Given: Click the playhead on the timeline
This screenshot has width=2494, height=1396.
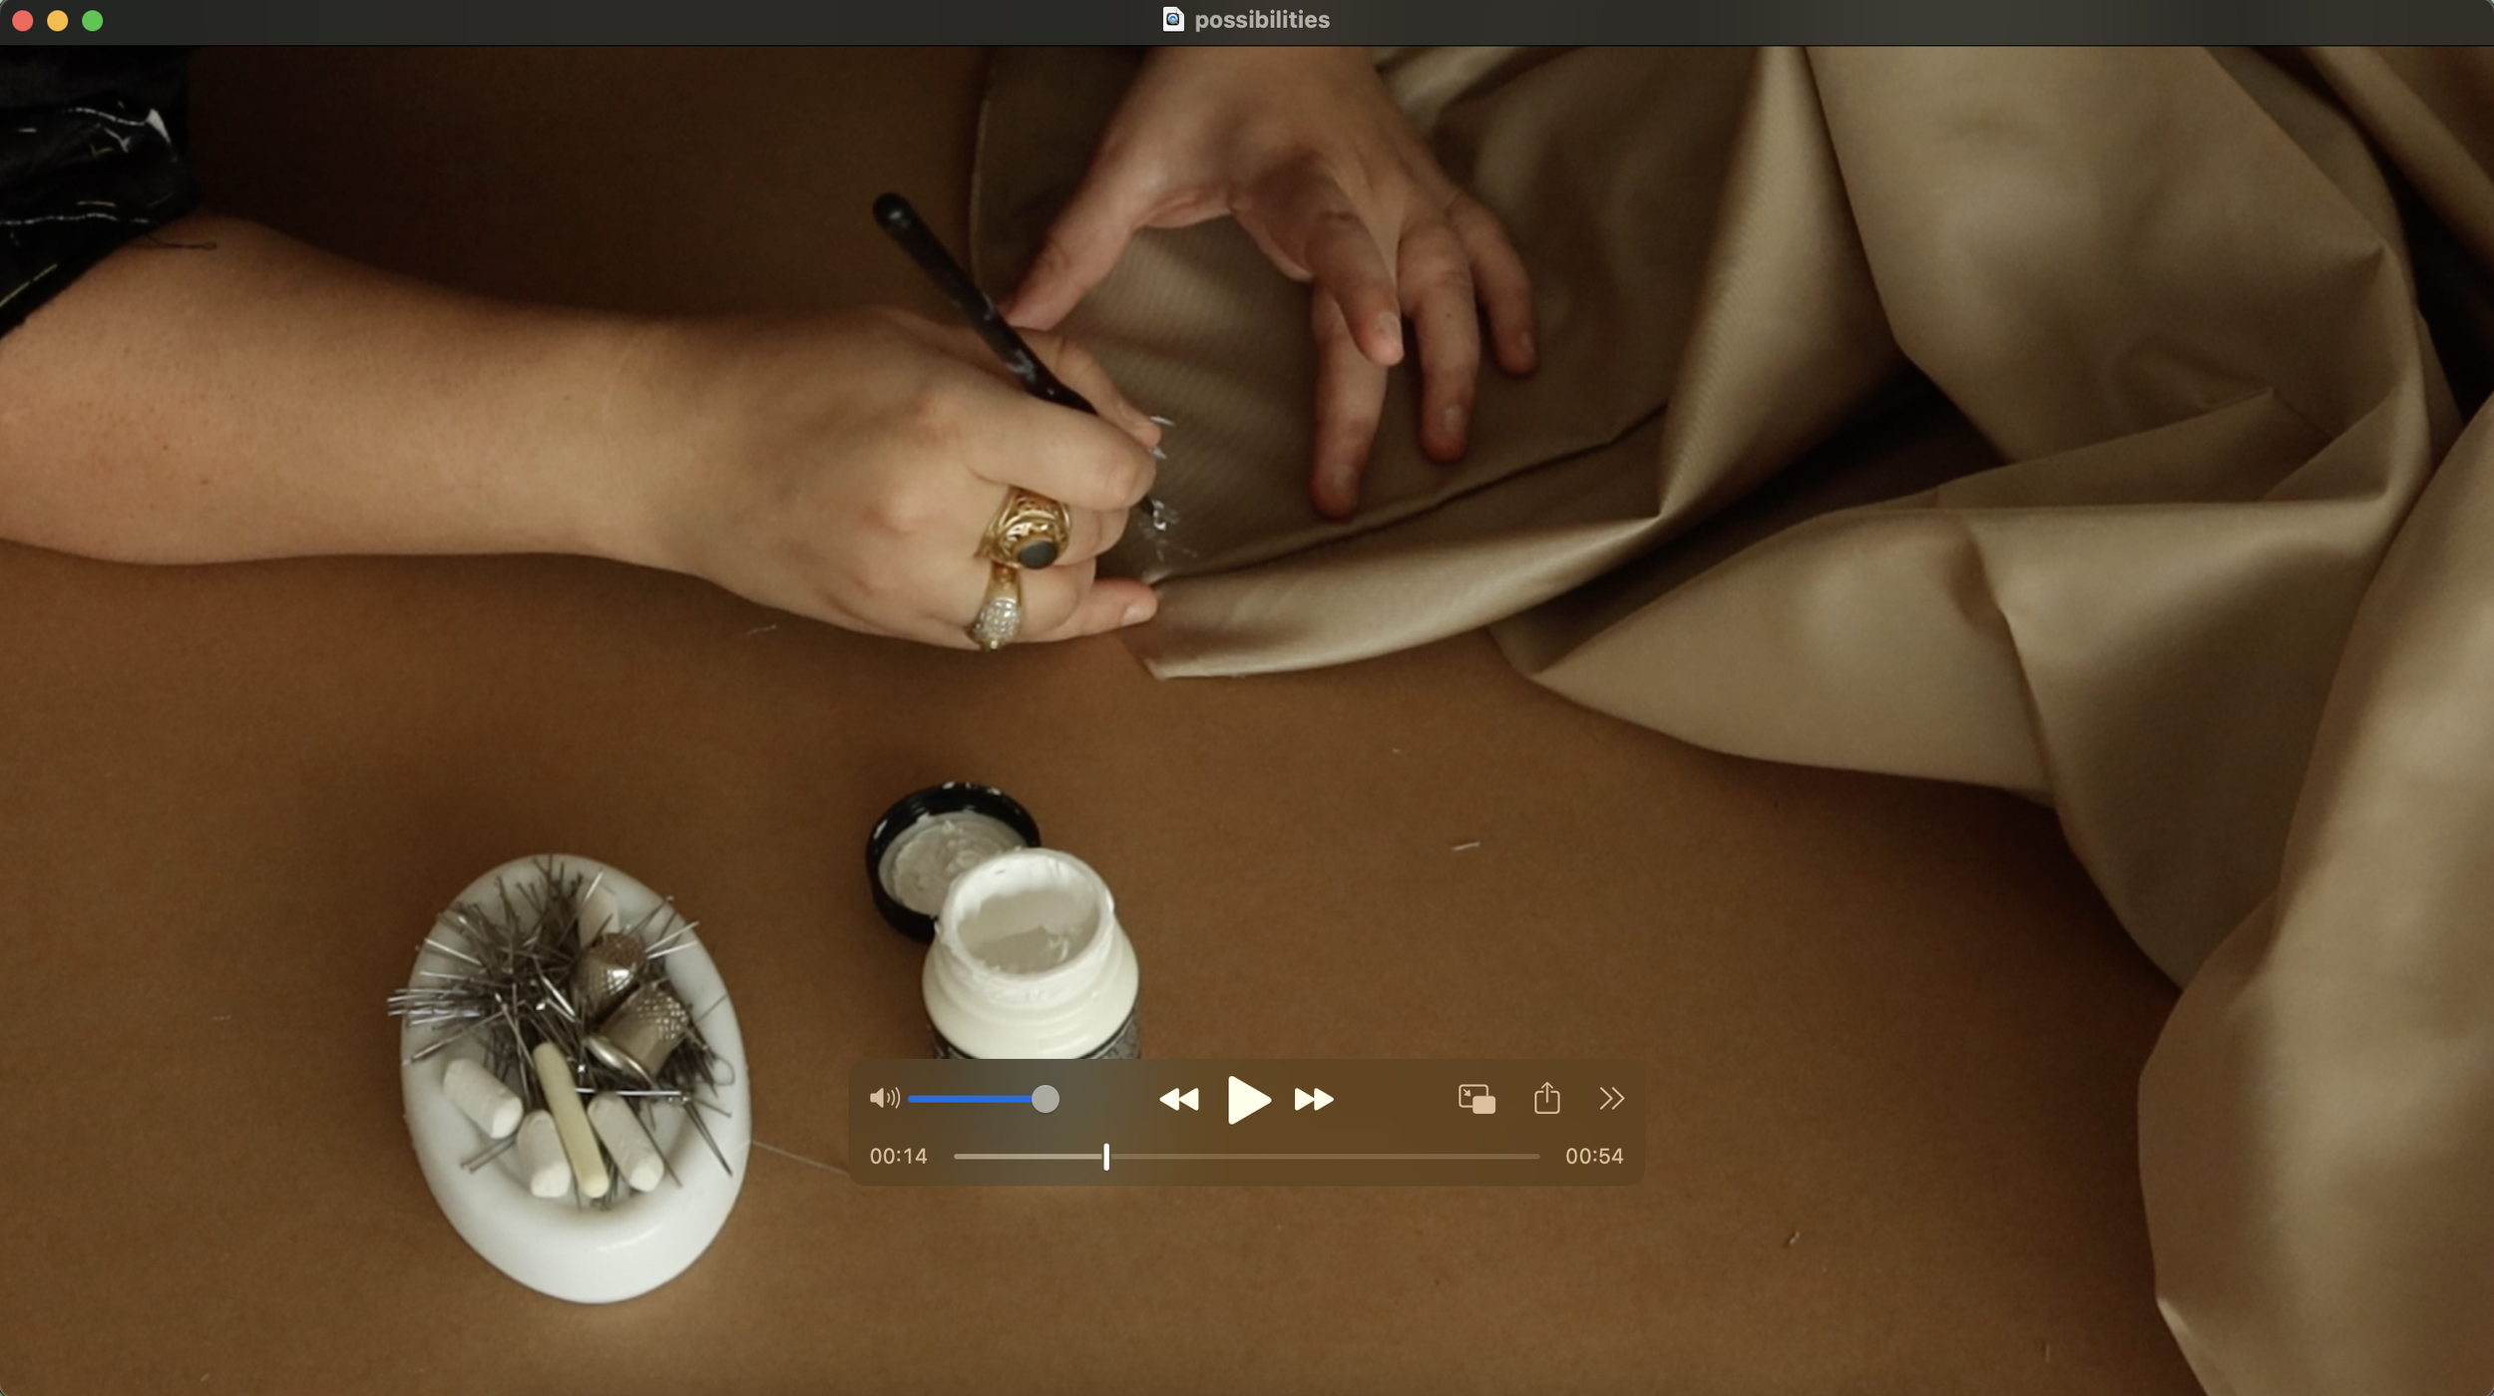Looking at the screenshot, I should coord(1106,1157).
